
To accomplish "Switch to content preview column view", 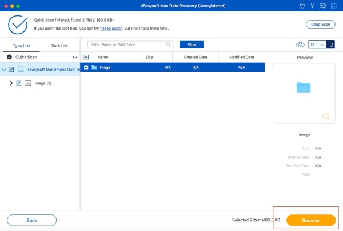I will coord(330,44).
